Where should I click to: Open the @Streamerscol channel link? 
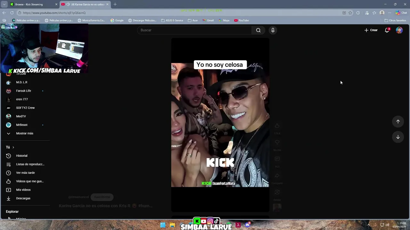coord(78,197)
